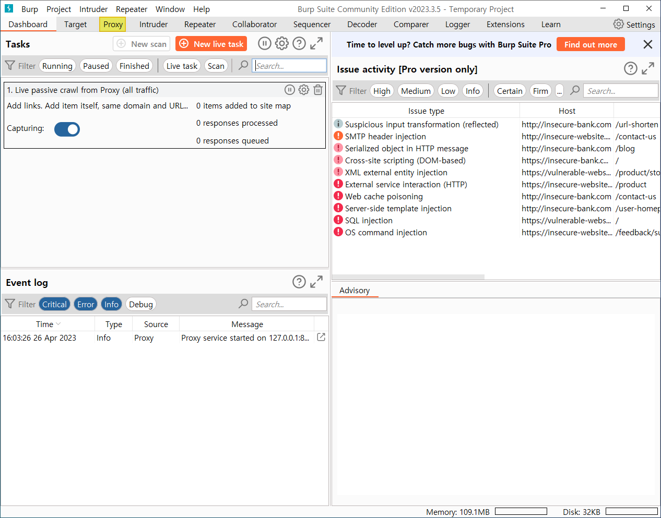Click the Find out more button
The width and height of the screenshot is (661, 518).
591,44
